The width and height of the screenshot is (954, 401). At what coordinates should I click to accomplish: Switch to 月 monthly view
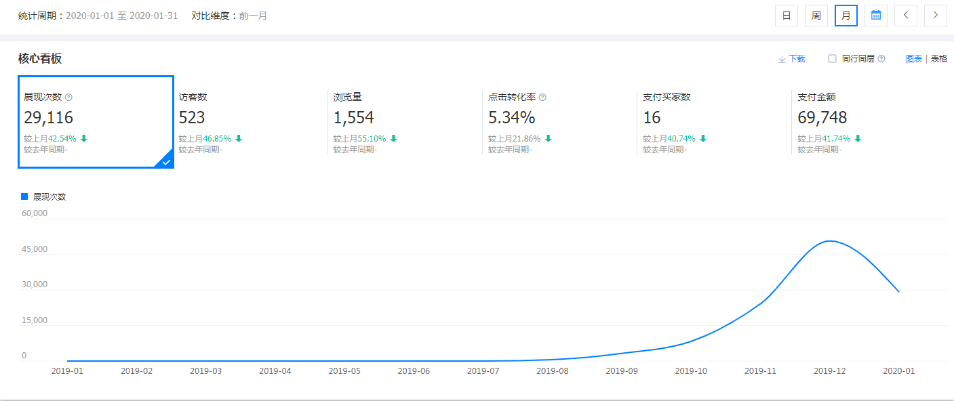click(x=846, y=16)
